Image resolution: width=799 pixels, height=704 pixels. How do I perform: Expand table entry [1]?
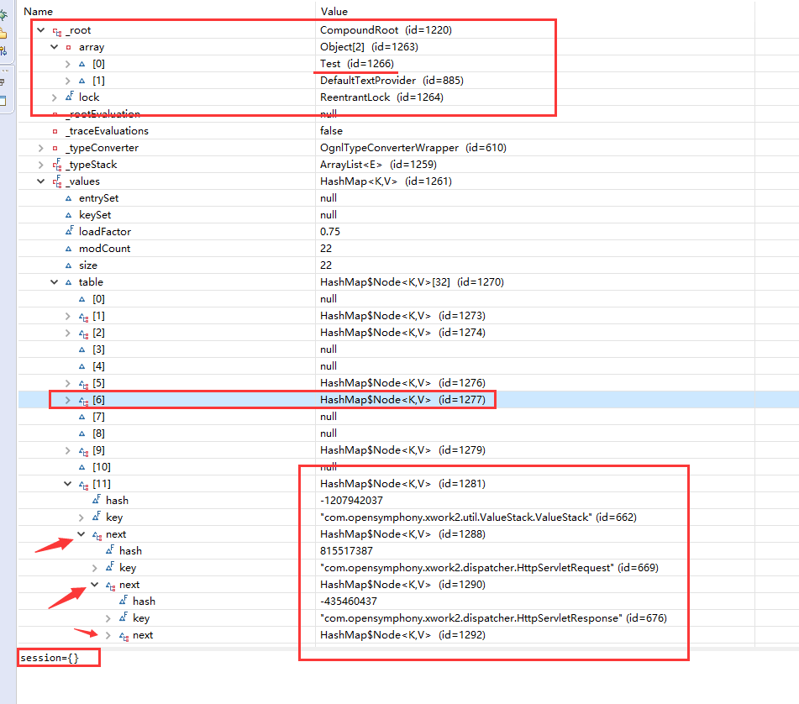68,316
